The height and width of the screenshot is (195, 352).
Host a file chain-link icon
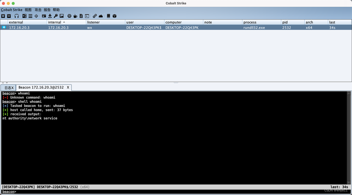click(95, 16)
